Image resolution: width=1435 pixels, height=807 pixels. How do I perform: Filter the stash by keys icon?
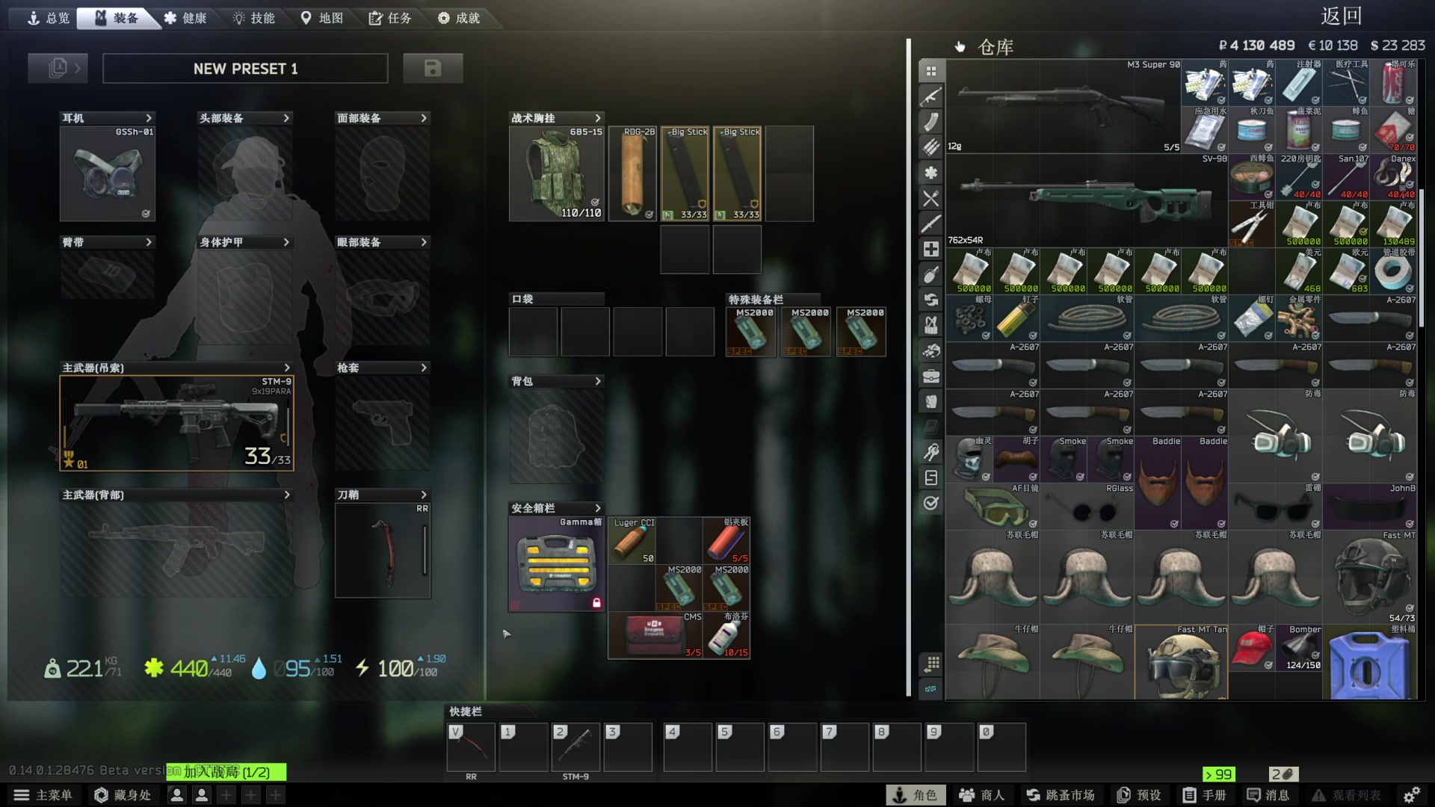931,452
